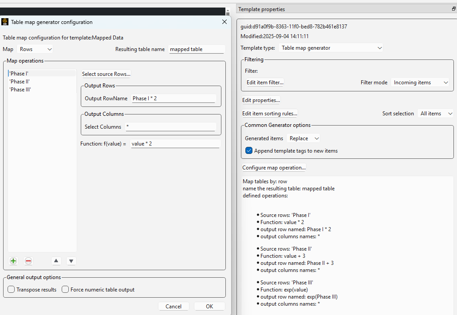Select 'Phase III' in map operations list
457x315 pixels.
(x=20, y=90)
